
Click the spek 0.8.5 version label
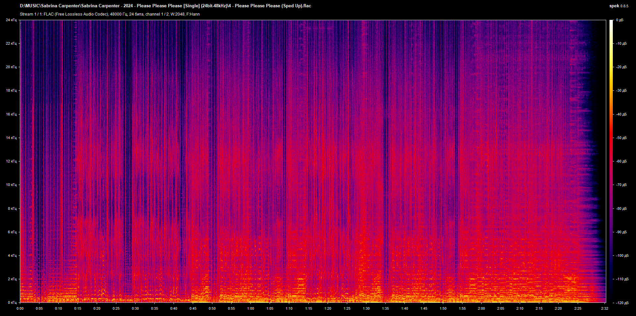pos(618,6)
